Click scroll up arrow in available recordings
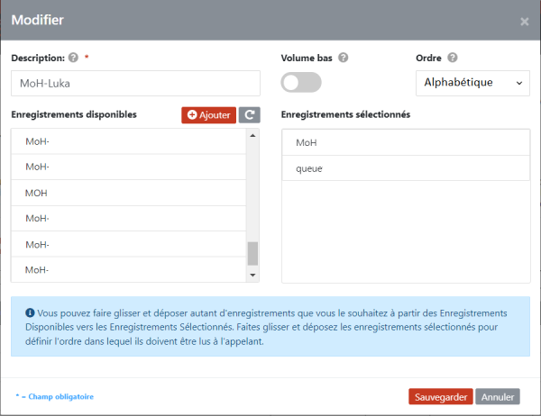The height and width of the screenshot is (416, 541). tap(252, 135)
